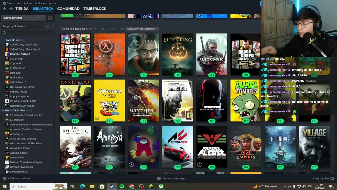Select the Elden Ring cover art
The height and width of the screenshot is (190, 337).
pos(178,54)
